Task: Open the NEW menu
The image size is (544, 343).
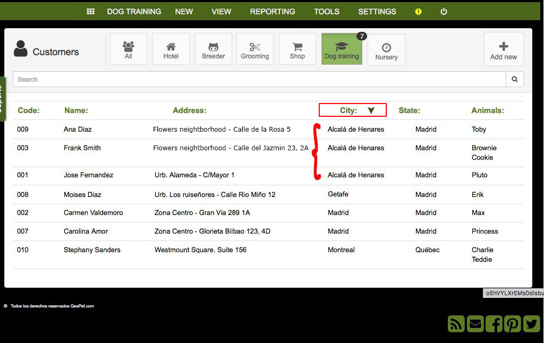Action: pyautogui.click(x=184, y=12)
